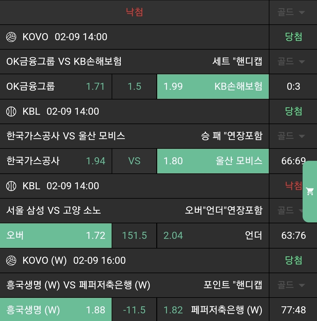The width and height of the screenshot is (317, 321).
Task: Select 페퍼저축은행 (W) at 1.82
Action: pos(213,310)
